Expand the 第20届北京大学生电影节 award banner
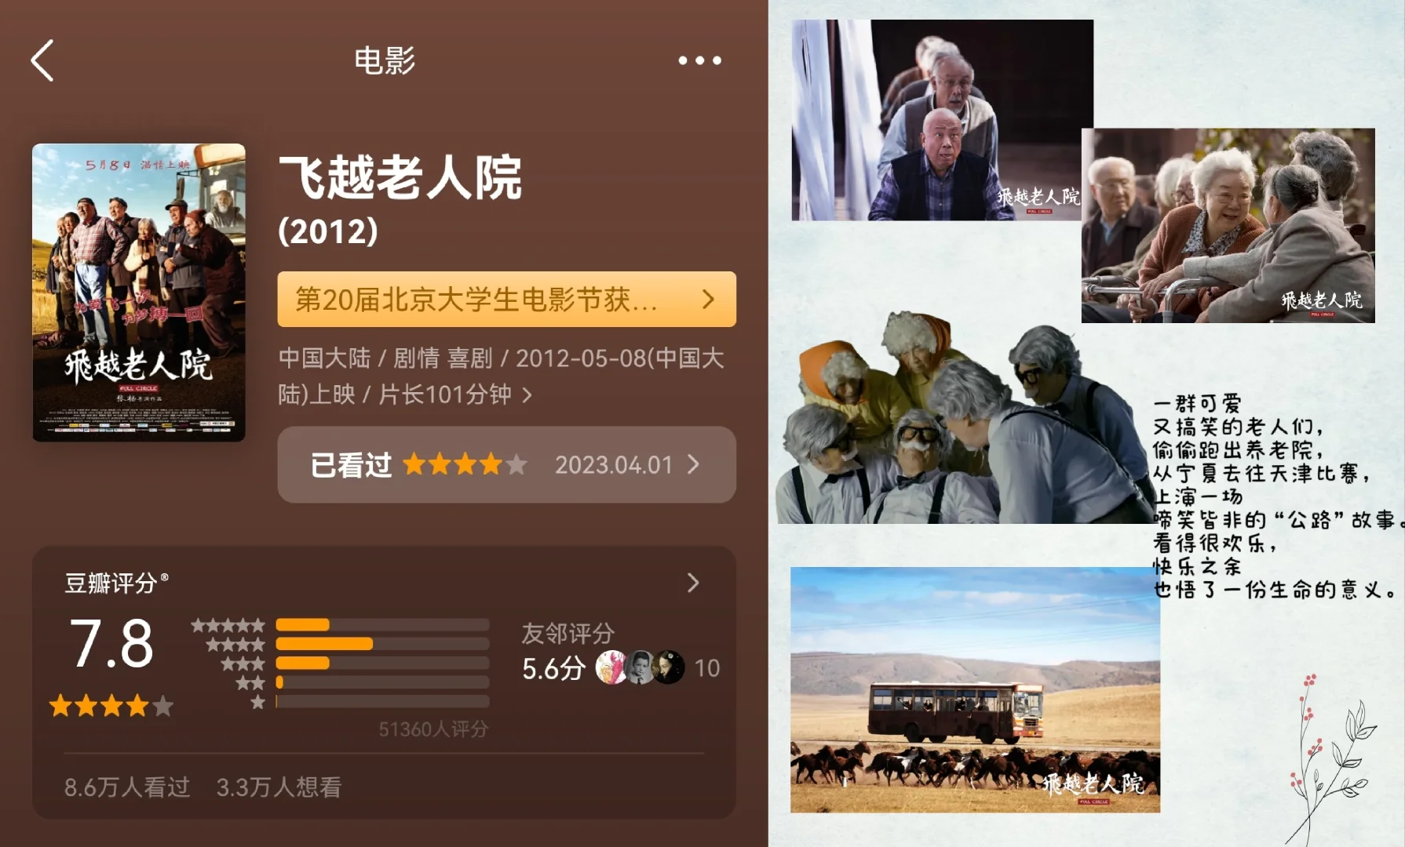 coord(506,299)
